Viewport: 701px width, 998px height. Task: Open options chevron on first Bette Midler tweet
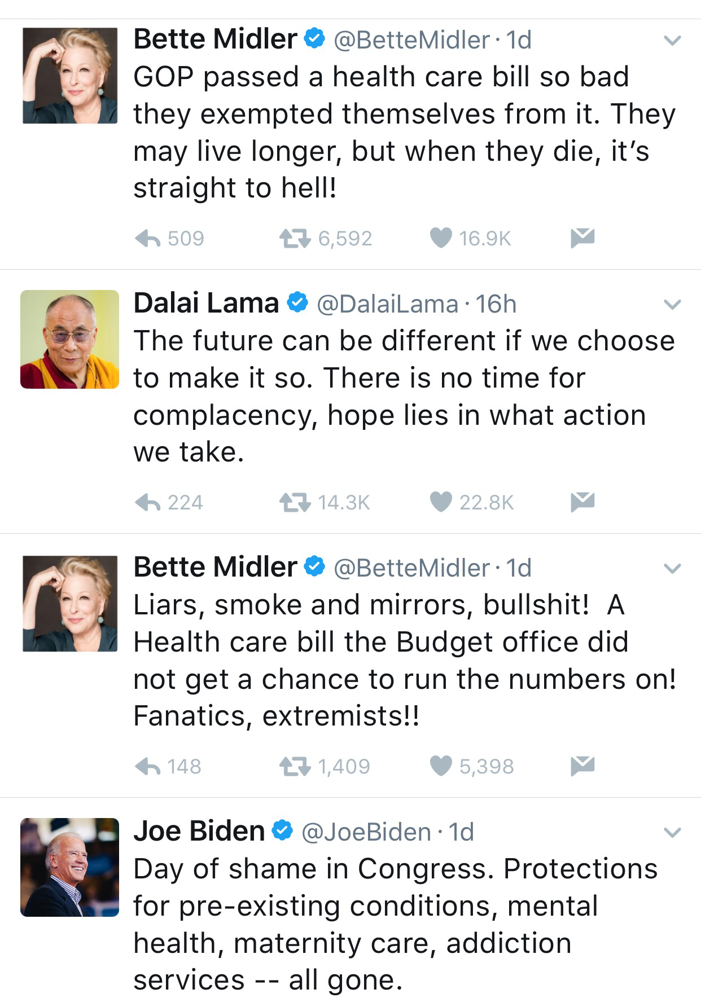[672, 41]
